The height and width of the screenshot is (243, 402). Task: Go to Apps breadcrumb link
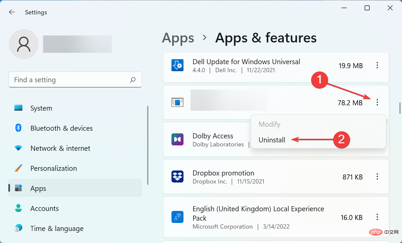click(178, 38)
